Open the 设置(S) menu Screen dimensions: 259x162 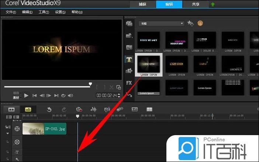[60, 12]
